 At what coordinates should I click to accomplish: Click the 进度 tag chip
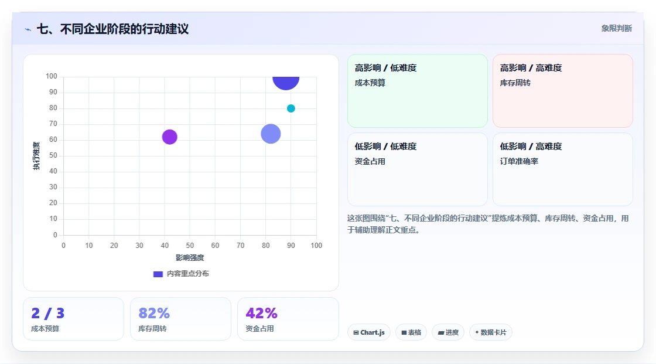click(x=448, y=332)
